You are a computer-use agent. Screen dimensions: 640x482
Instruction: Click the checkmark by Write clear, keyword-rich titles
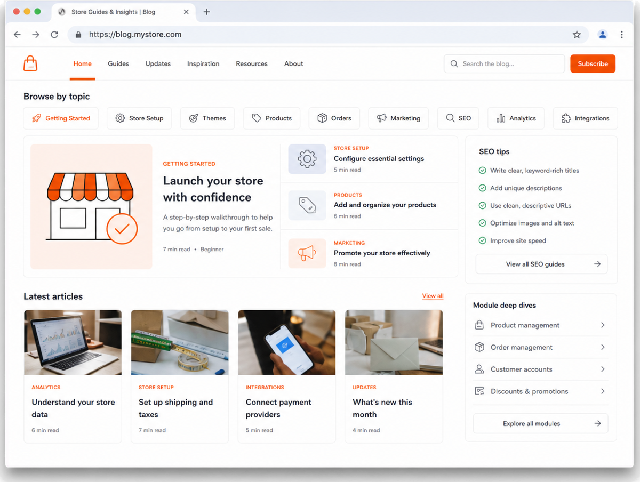click(x=482, y=171)
